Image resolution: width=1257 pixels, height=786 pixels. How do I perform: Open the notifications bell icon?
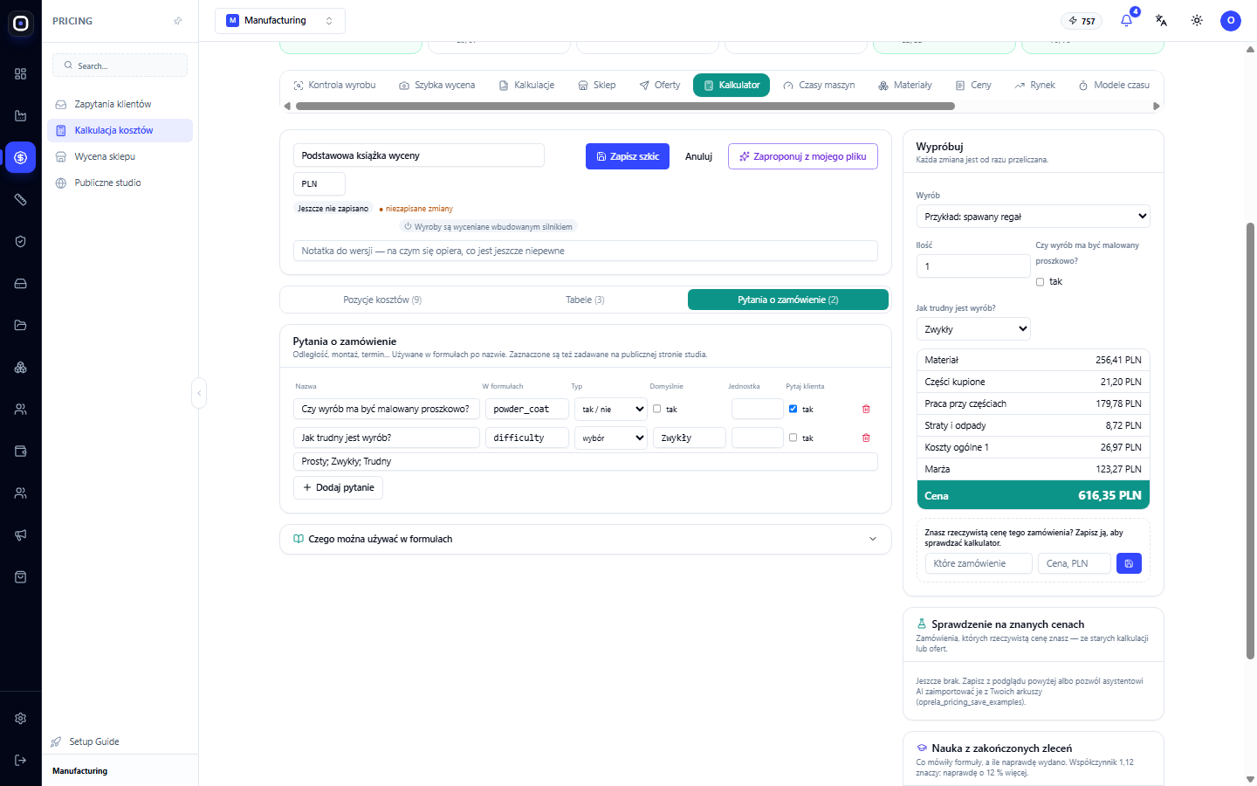click(1126, 20)
